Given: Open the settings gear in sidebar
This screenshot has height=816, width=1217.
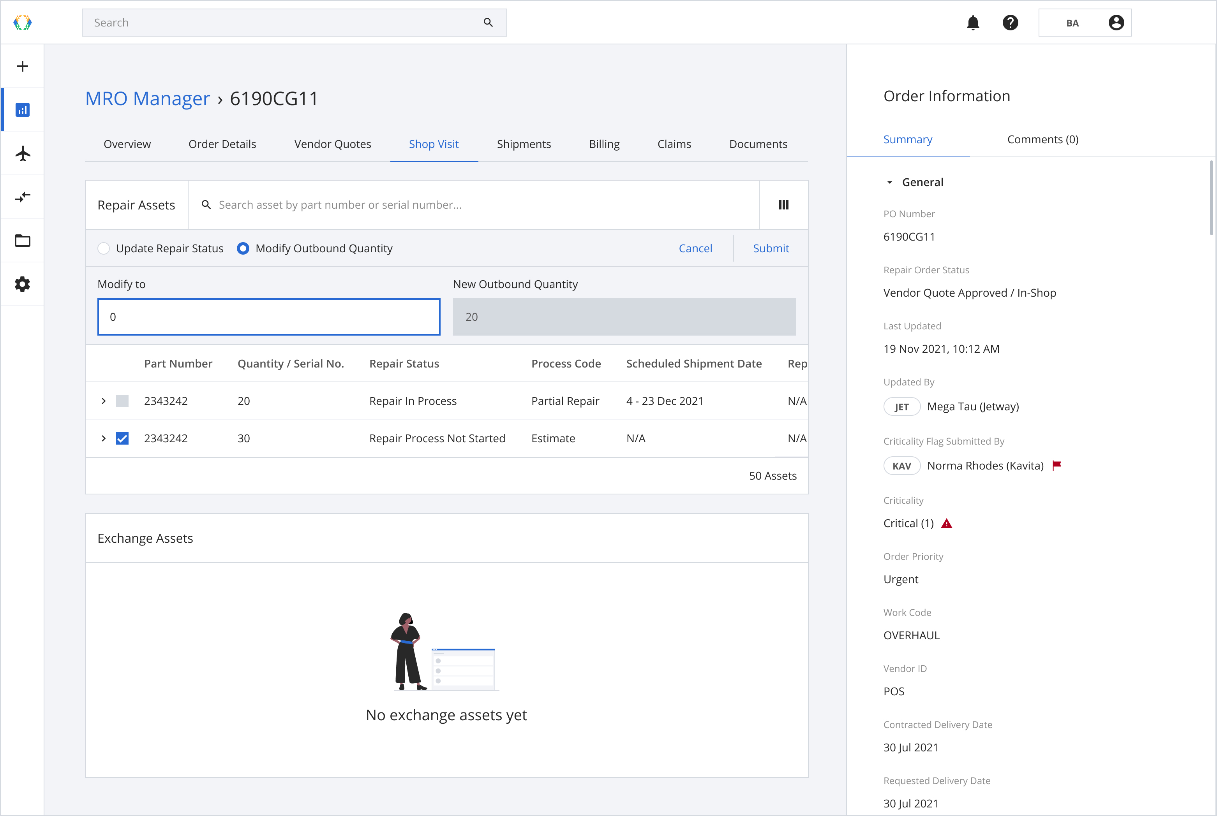Looking at the screenshot, I should coord(22,284).
